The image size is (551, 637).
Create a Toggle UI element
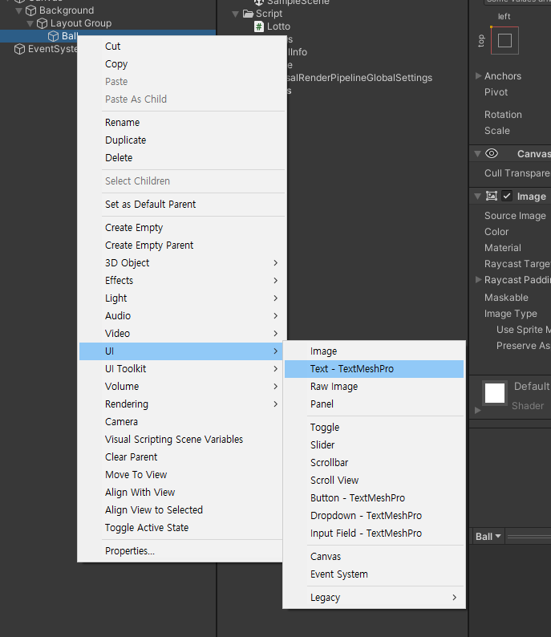(x=374, y=428)
